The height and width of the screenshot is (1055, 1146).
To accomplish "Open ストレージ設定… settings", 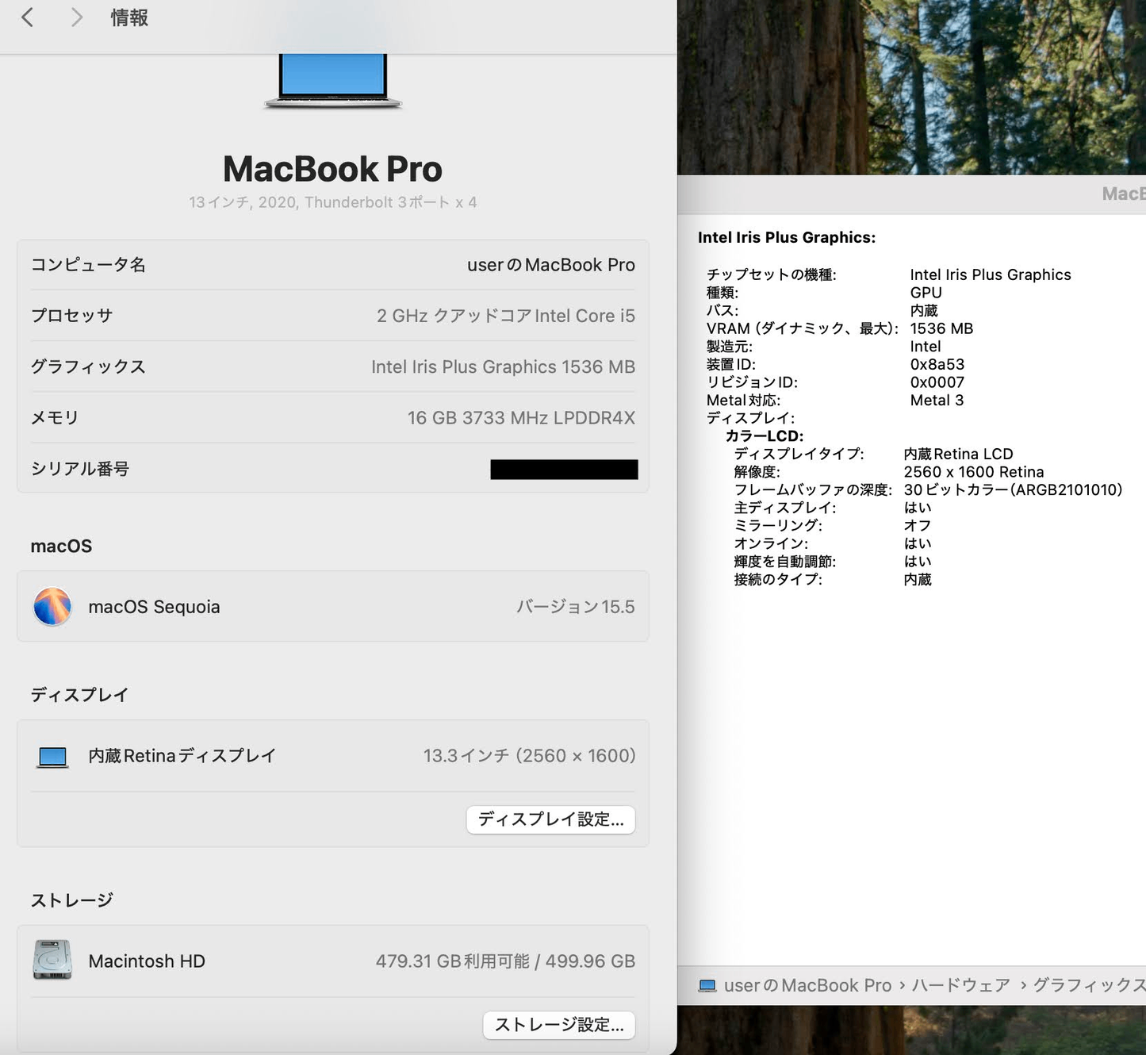I will coord(558,1025).
